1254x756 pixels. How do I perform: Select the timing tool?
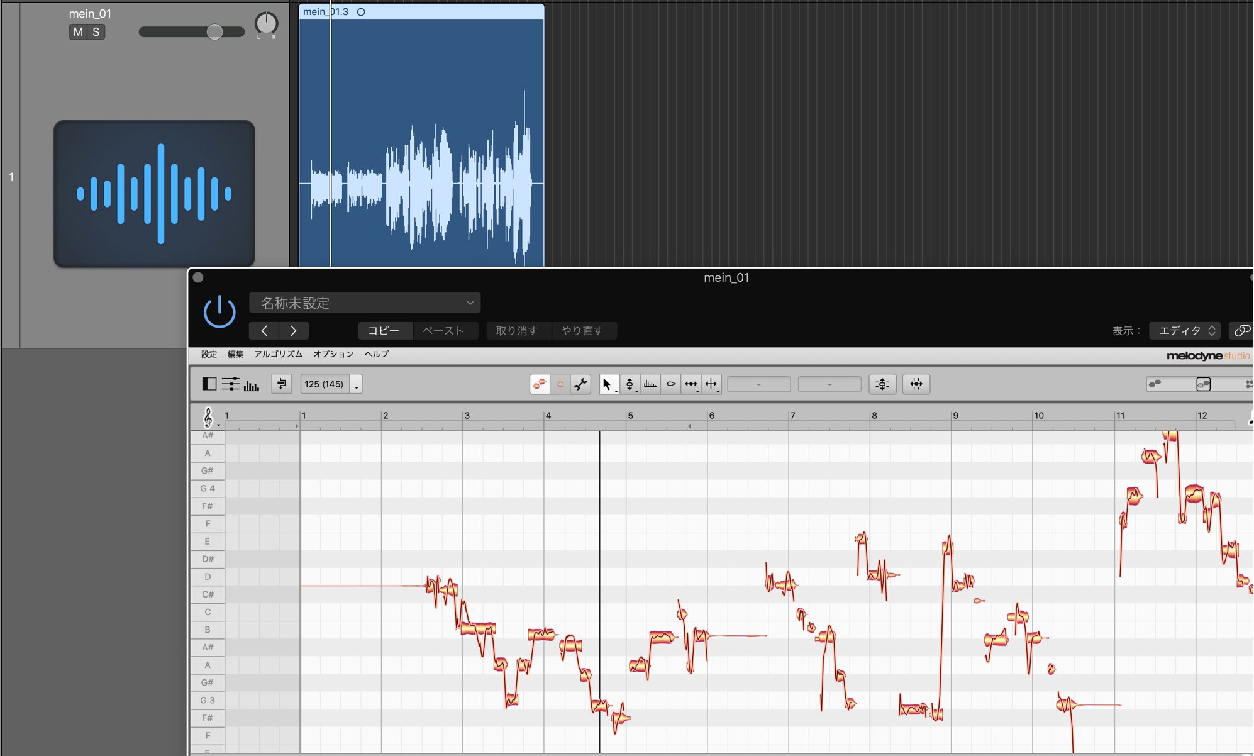(691, 384)
